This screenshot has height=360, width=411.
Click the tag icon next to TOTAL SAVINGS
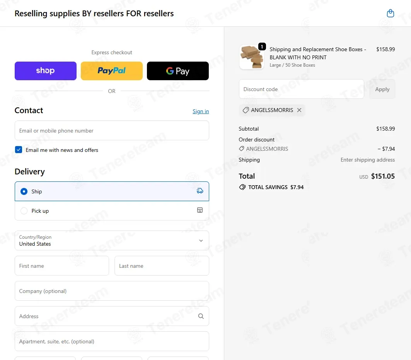click(242, 187)
